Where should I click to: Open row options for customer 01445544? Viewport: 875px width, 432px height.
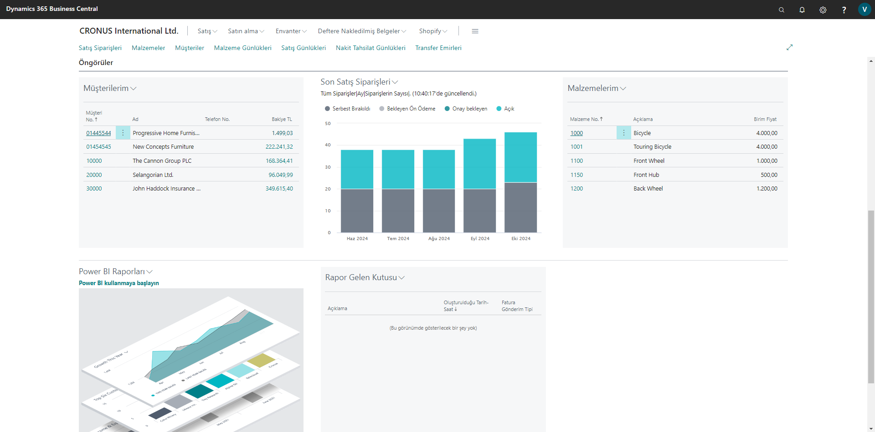(123, 133)
